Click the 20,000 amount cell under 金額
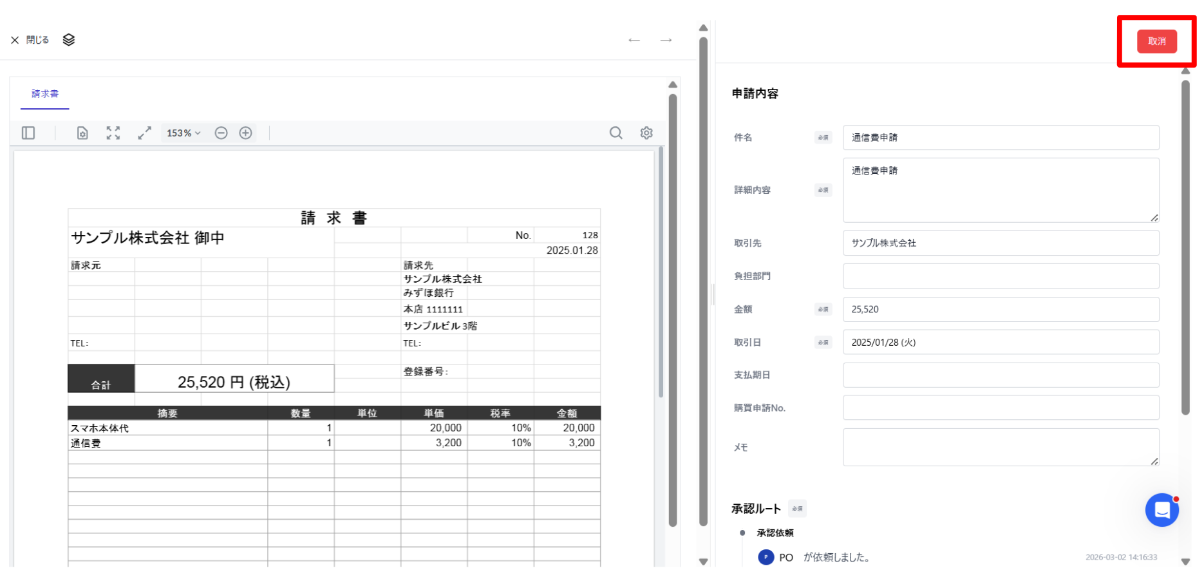The height and width of the screenshot is (577, 1204). coord(579,428)
